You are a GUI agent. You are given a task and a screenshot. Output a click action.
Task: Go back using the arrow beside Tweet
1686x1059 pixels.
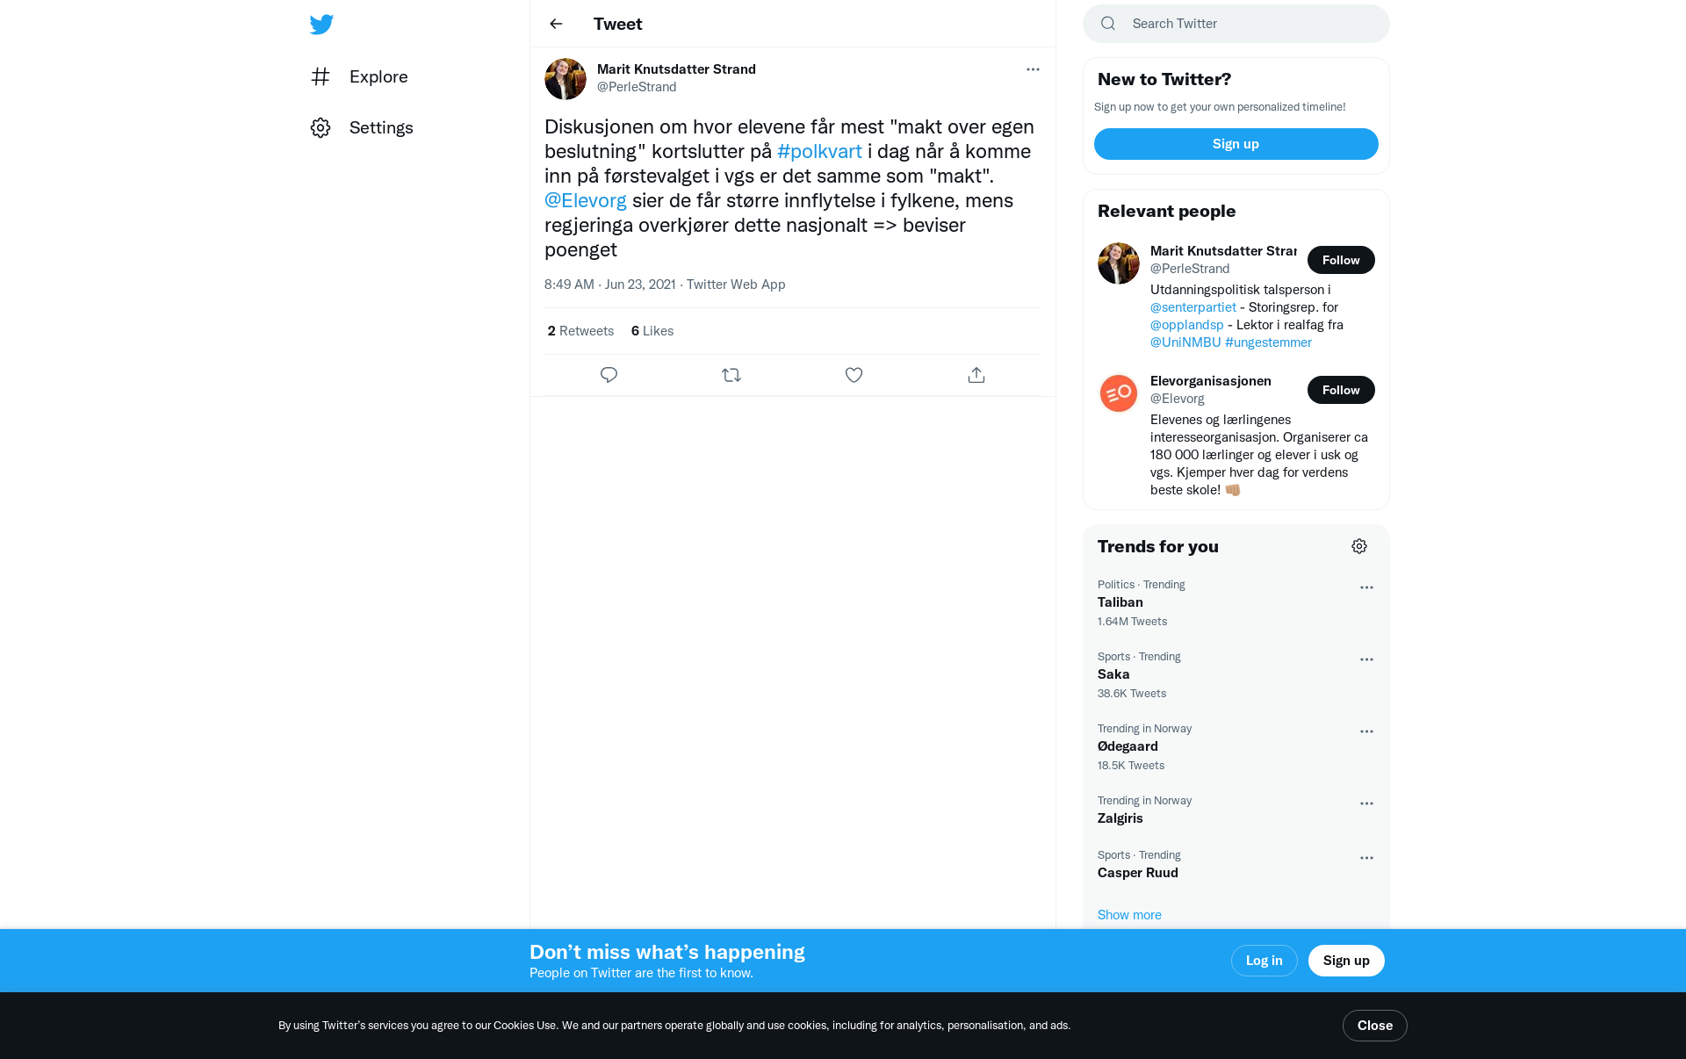click(x=556, y=24)
